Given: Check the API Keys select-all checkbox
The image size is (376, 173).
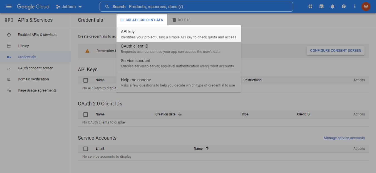Looking at the screenshot, I should point(86,80).
